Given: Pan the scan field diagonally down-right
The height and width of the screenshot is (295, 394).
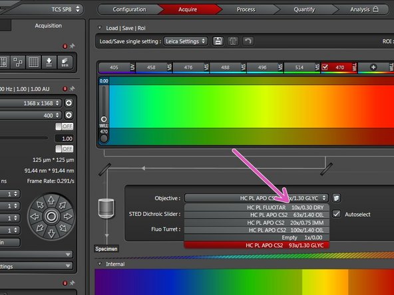Looking at the screenshot, I should (x=63, y=228).
